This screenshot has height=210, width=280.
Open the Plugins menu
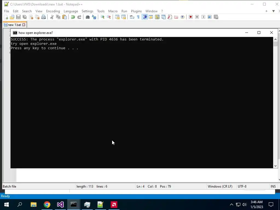coord(136,11)
